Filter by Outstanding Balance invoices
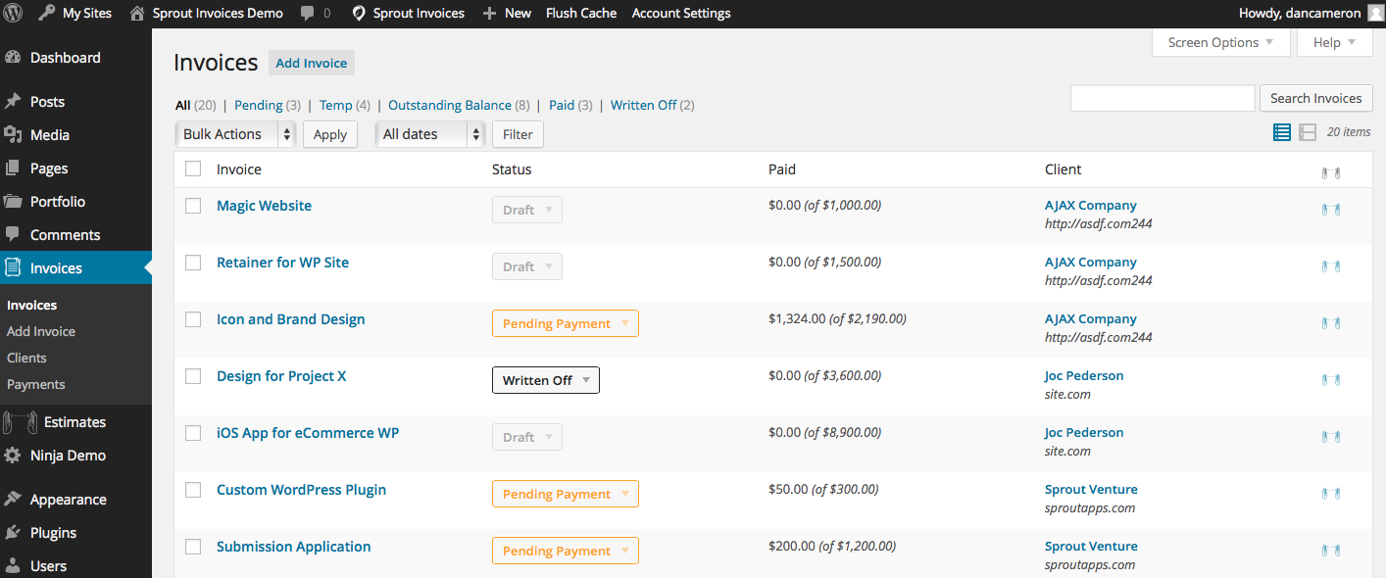1386x578 pixels. tap(449, 105)
